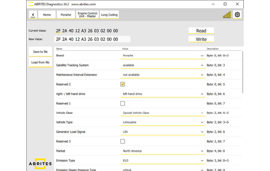Screen dimensions: 270x171
Task: Check the Reserved 3 checkbox
Action: pos(122,141)
